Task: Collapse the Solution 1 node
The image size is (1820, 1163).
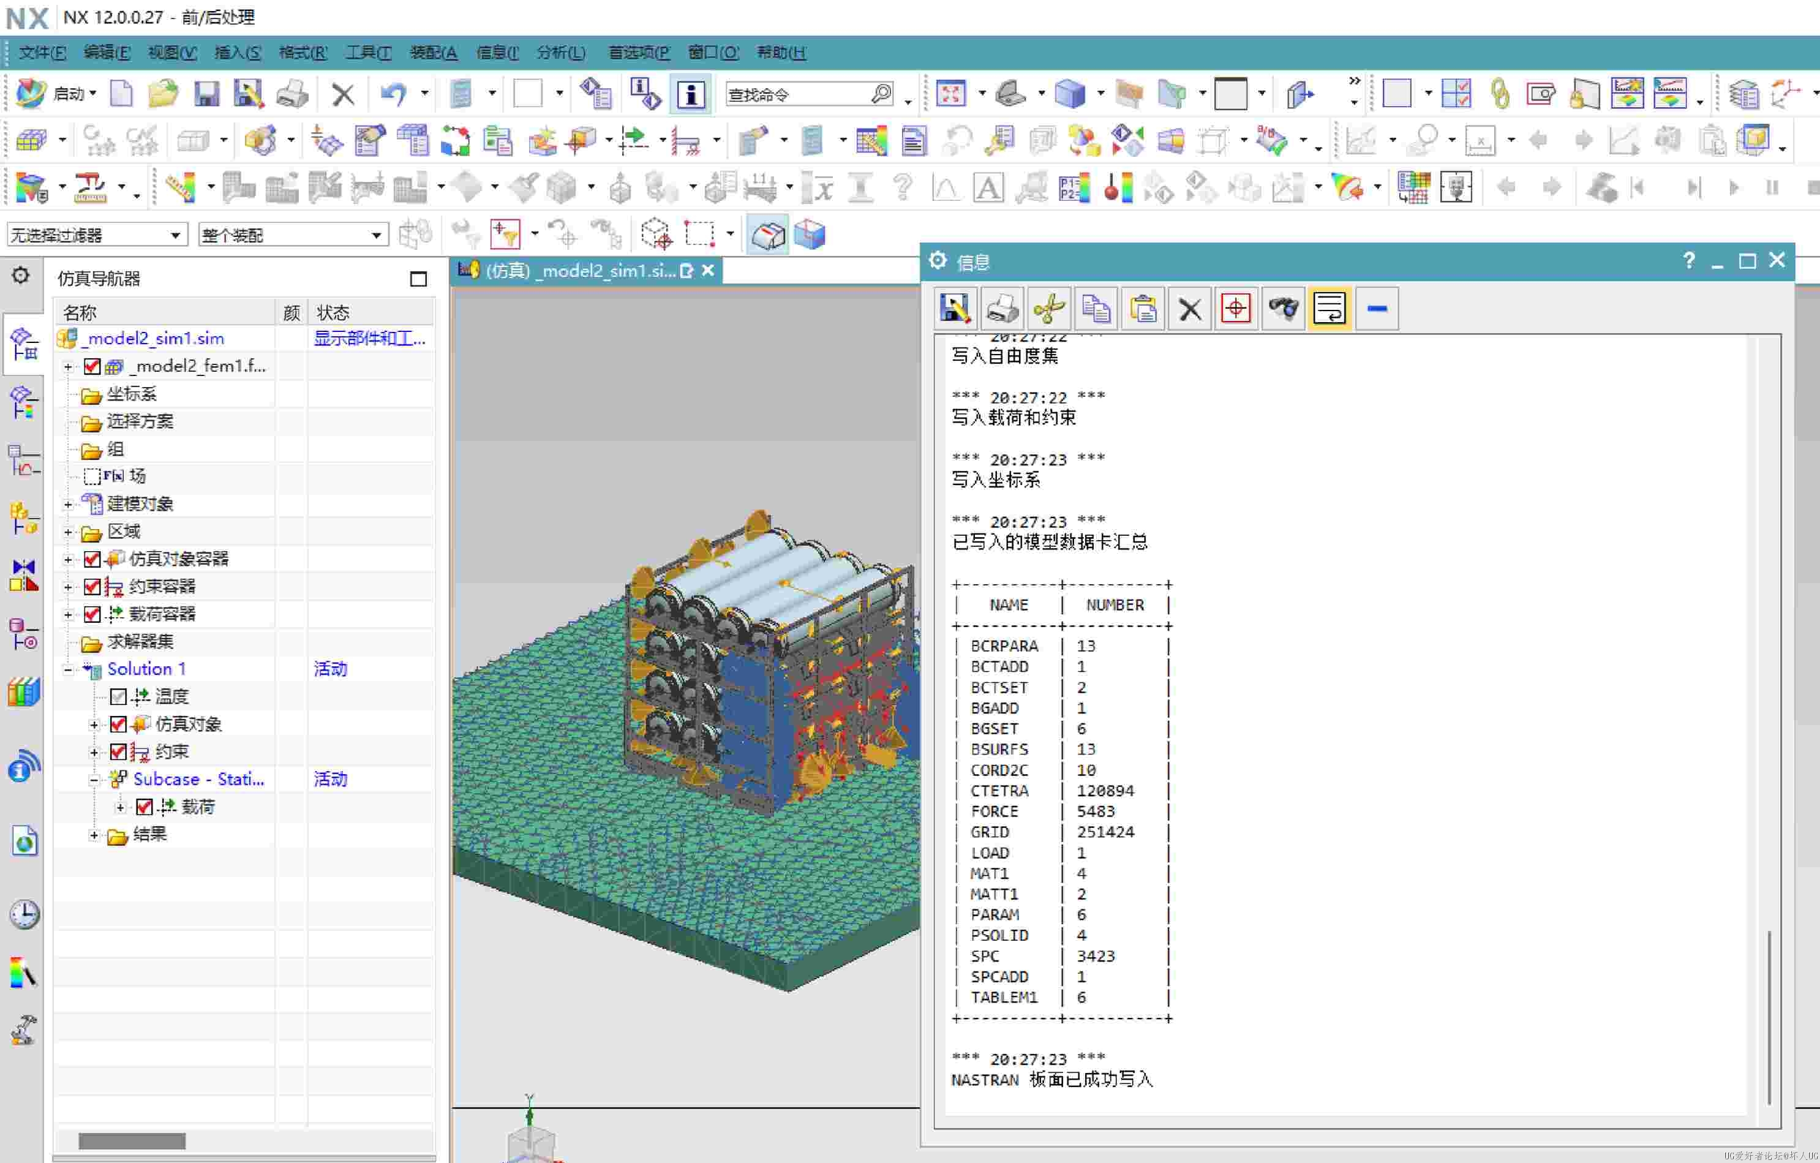Action: (x=68, y=669)
